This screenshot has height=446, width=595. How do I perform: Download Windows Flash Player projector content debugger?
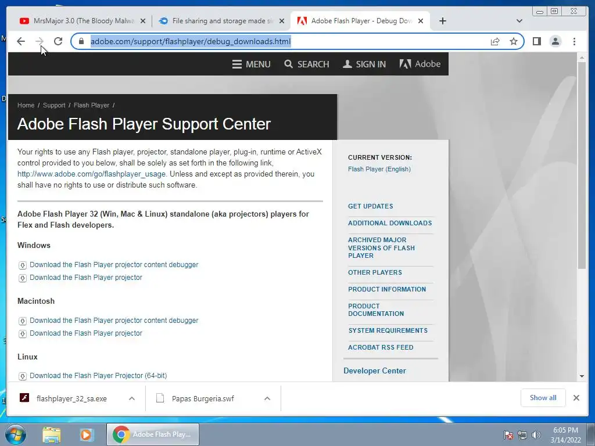coord(114,264)
